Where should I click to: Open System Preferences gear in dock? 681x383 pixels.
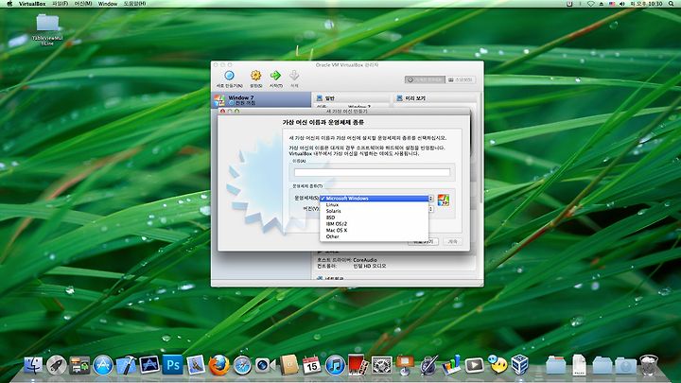click(381, 365)
